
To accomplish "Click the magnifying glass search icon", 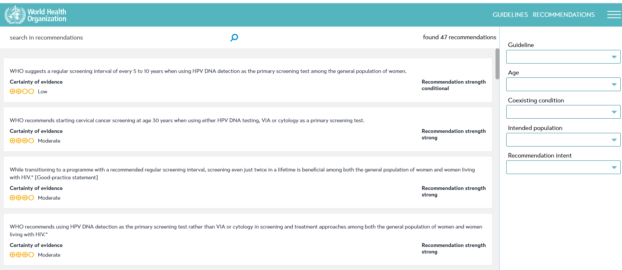I will pos(234,38).
